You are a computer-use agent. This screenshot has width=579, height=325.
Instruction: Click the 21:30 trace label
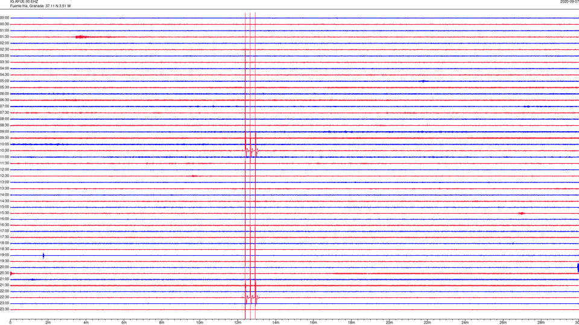click(4, 285)
